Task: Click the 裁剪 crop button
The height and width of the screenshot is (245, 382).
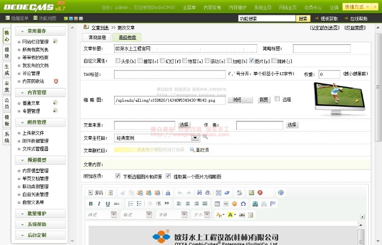Action: (264, 100)
